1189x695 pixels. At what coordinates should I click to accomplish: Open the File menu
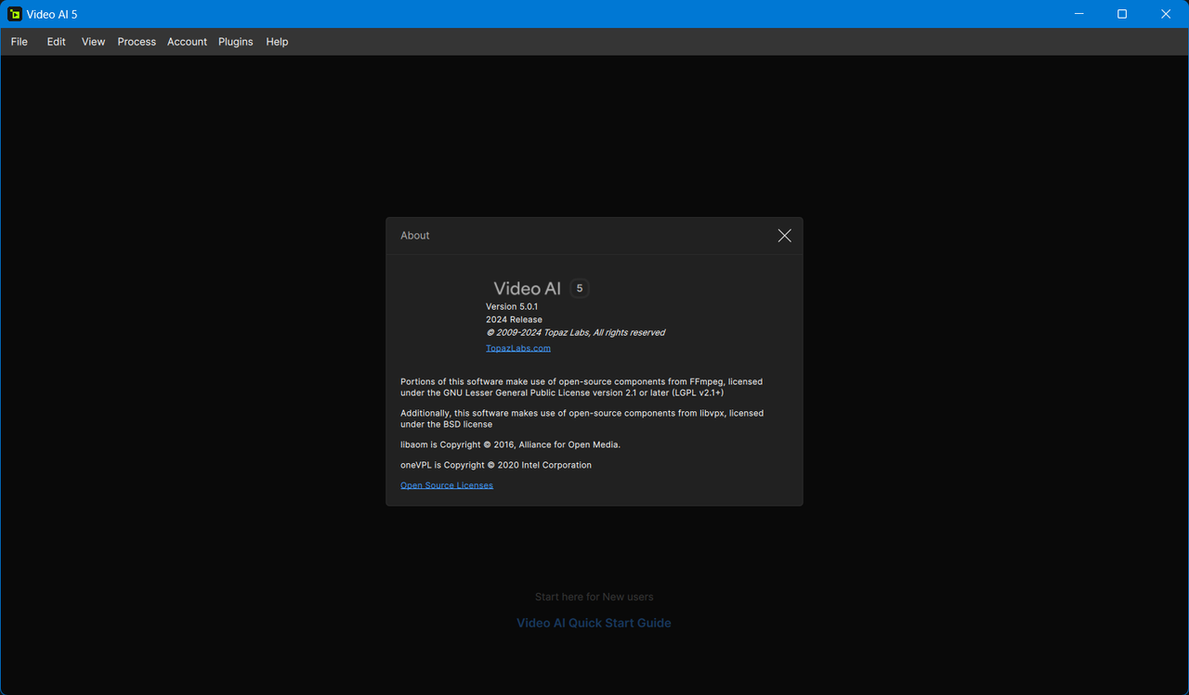(19, 41)
